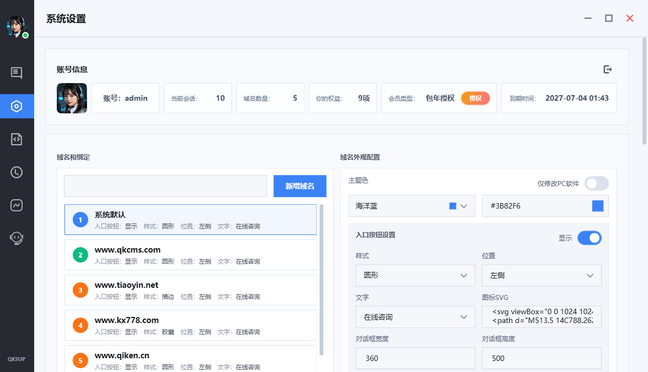This screenshot has height=372, width=648.
Task: Click the 你的权益 value 9项
Action: click(364, 99)
